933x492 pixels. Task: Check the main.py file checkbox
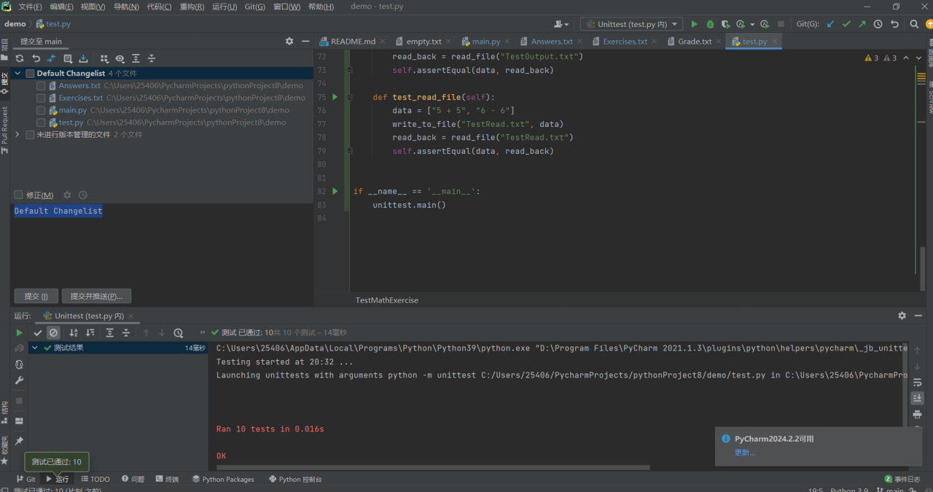pyautogui.click(x=41, y=110)
